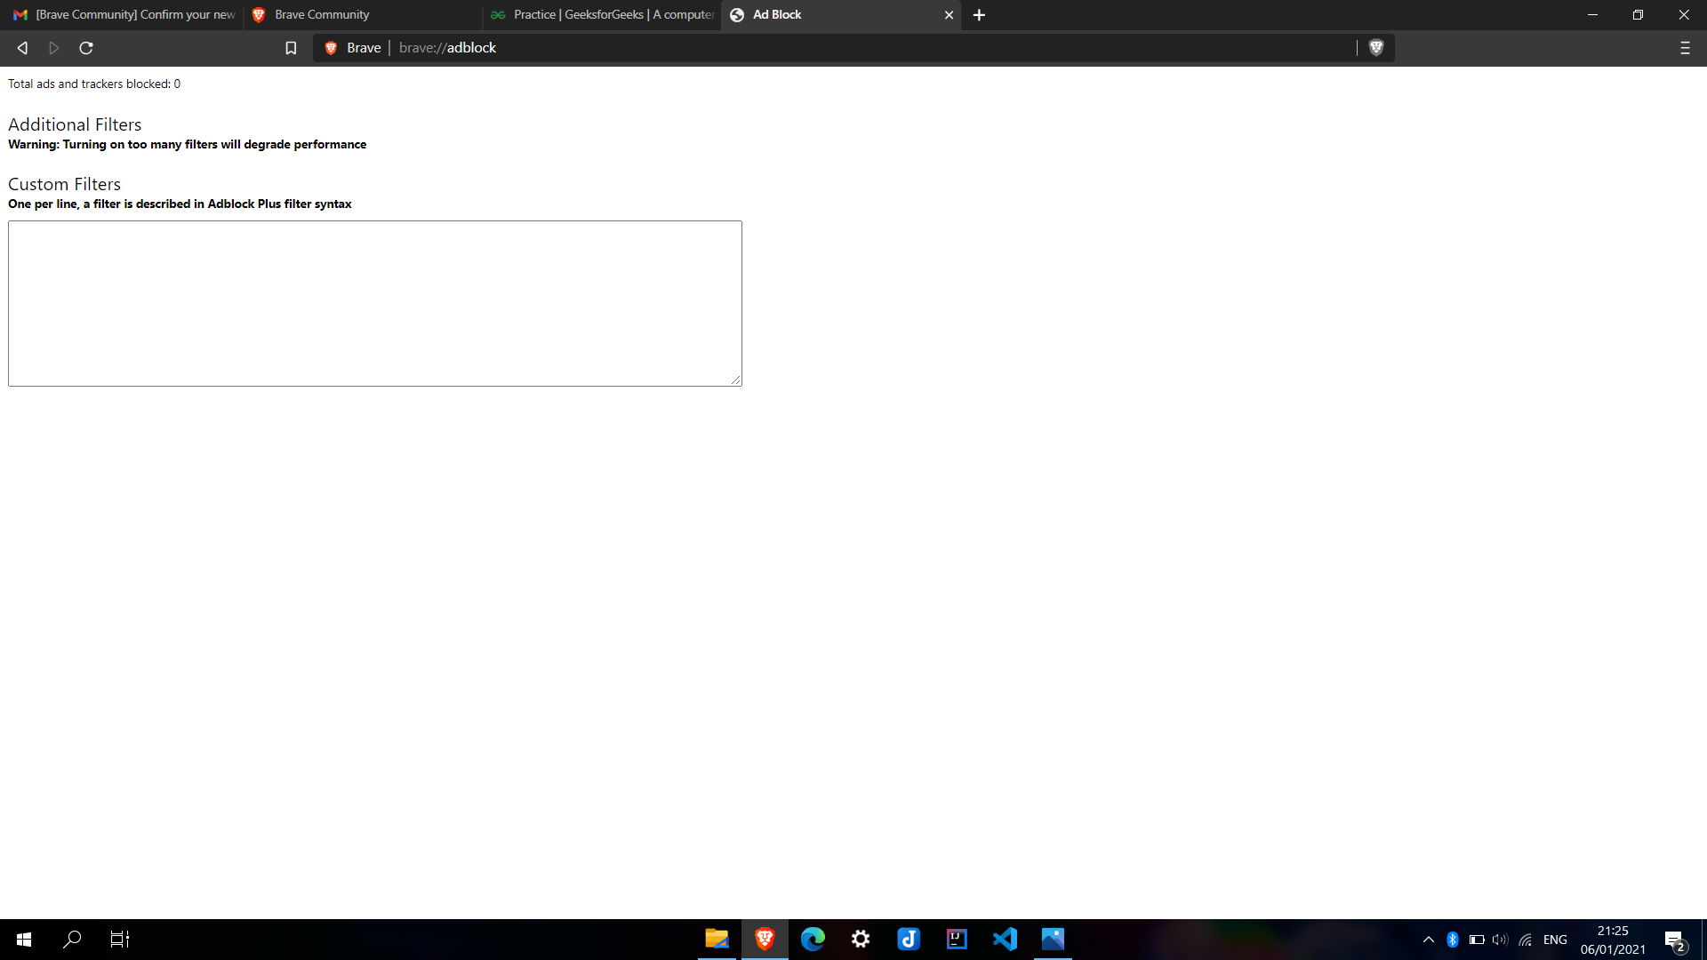1707x960 pixels.
Task: Open Microsoft Edge from the taskbar
Action: 813,939
